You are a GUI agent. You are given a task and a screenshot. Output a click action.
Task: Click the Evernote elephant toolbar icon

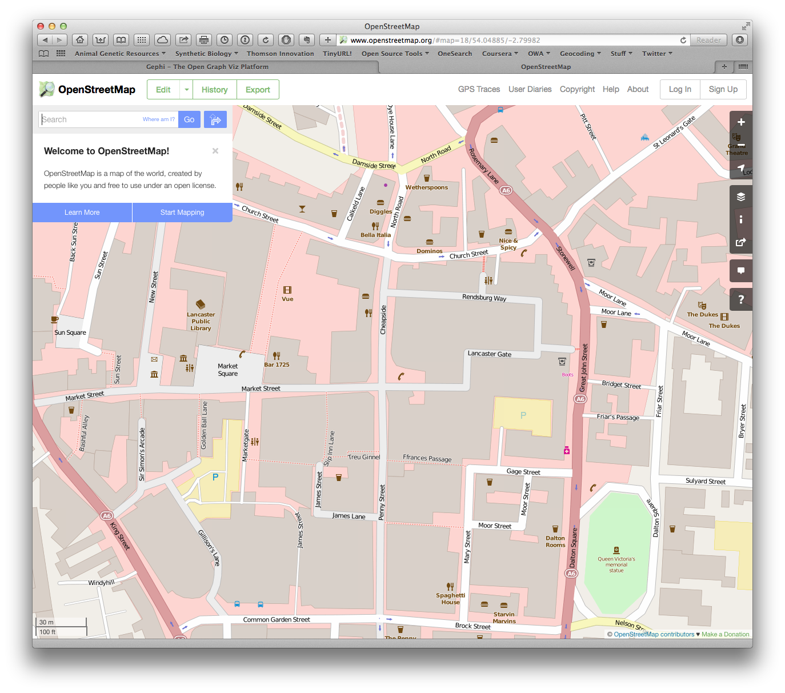click(x=307, y=40)
